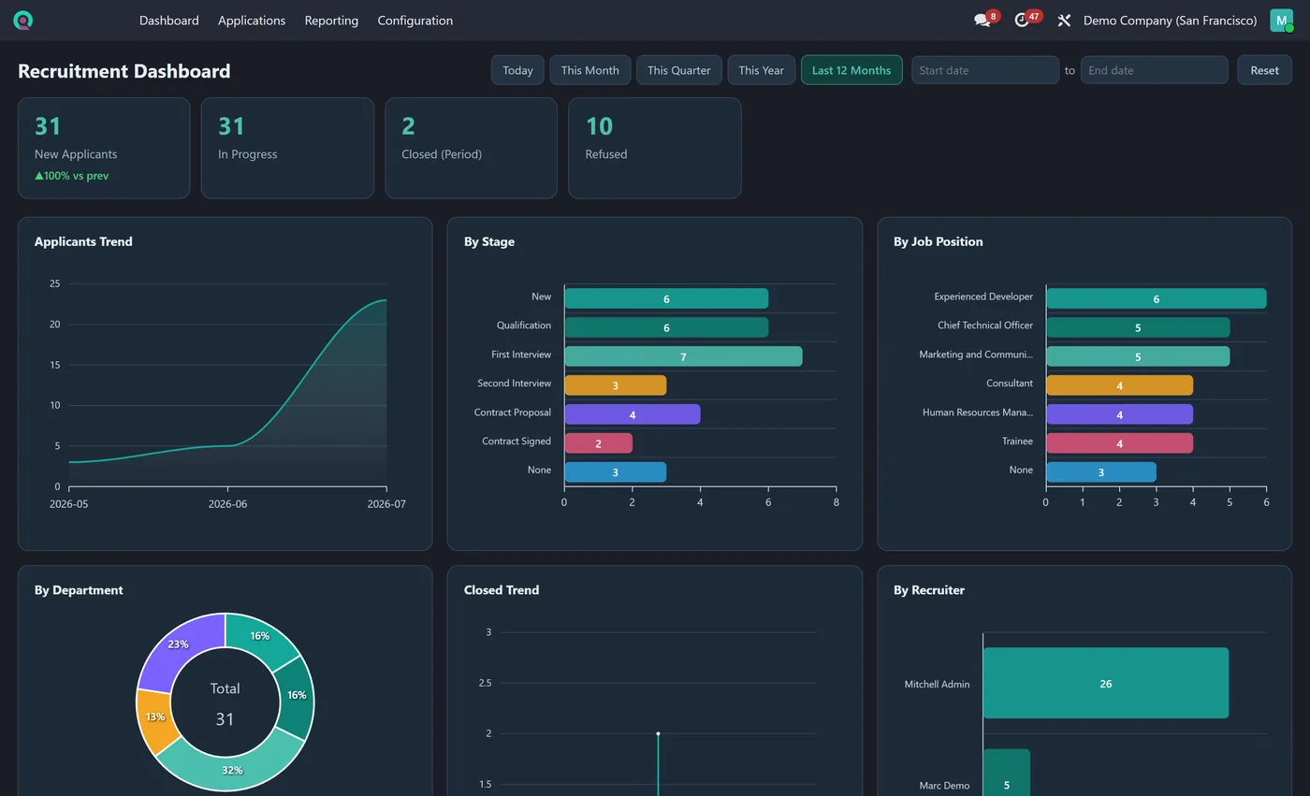
Task: Select the Qualification stage bar
Action: pyautogui.click(x=666, y=327)
